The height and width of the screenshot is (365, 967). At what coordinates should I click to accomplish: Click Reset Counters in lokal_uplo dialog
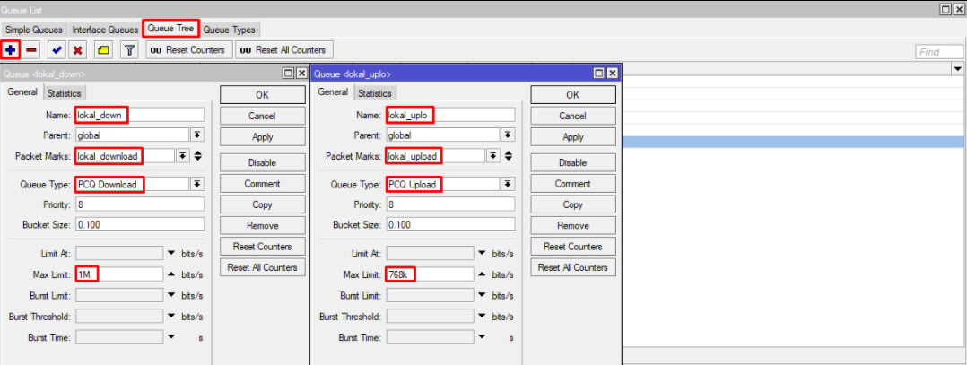pyautogui.click(x=573, y=247)
